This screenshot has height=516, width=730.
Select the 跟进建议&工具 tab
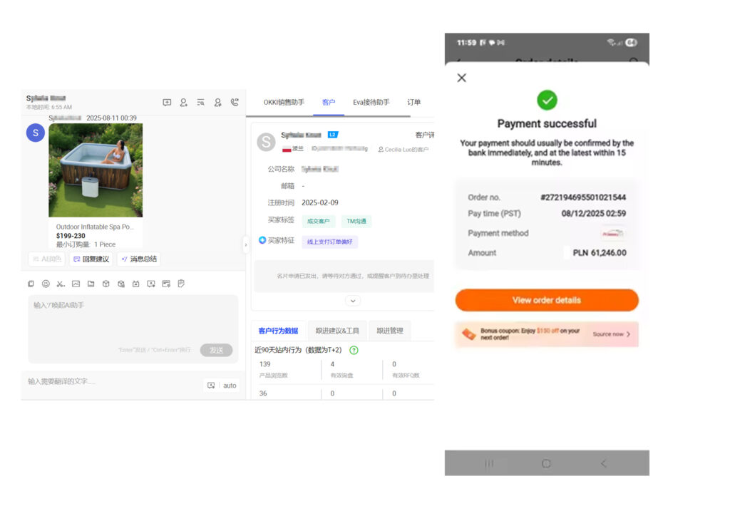click(337, 331)
